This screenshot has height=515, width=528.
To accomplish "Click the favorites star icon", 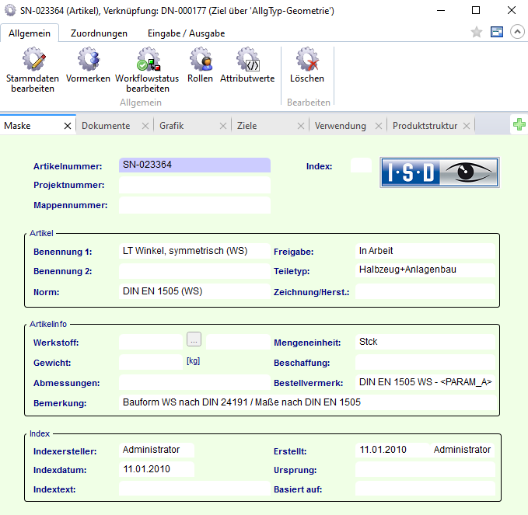I will (477, 33).
